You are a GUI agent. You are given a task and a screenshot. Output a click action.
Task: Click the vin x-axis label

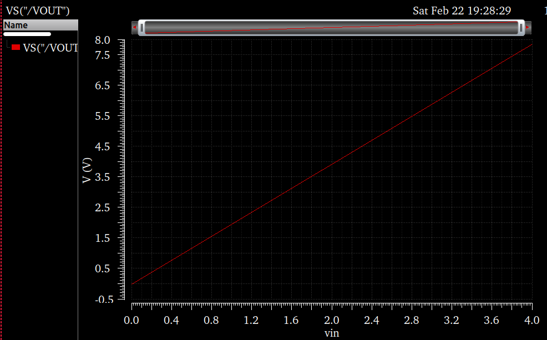point(332,333)
